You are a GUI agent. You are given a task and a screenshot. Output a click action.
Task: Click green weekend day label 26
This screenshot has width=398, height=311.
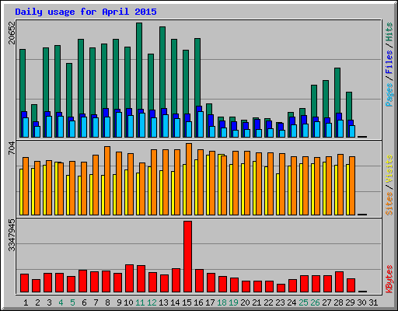(316, 302)
